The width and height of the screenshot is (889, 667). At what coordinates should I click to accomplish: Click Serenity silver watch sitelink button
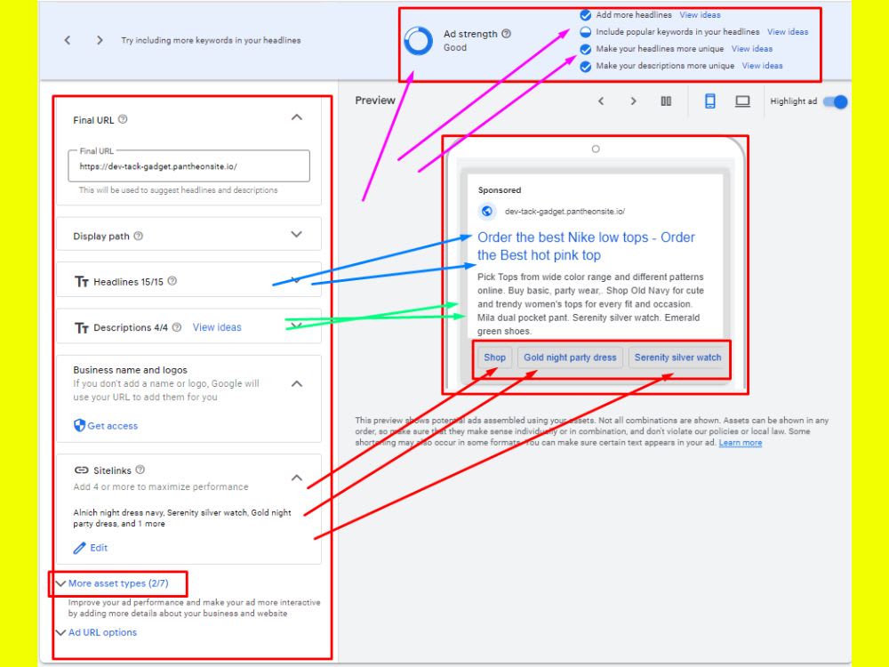678,358
